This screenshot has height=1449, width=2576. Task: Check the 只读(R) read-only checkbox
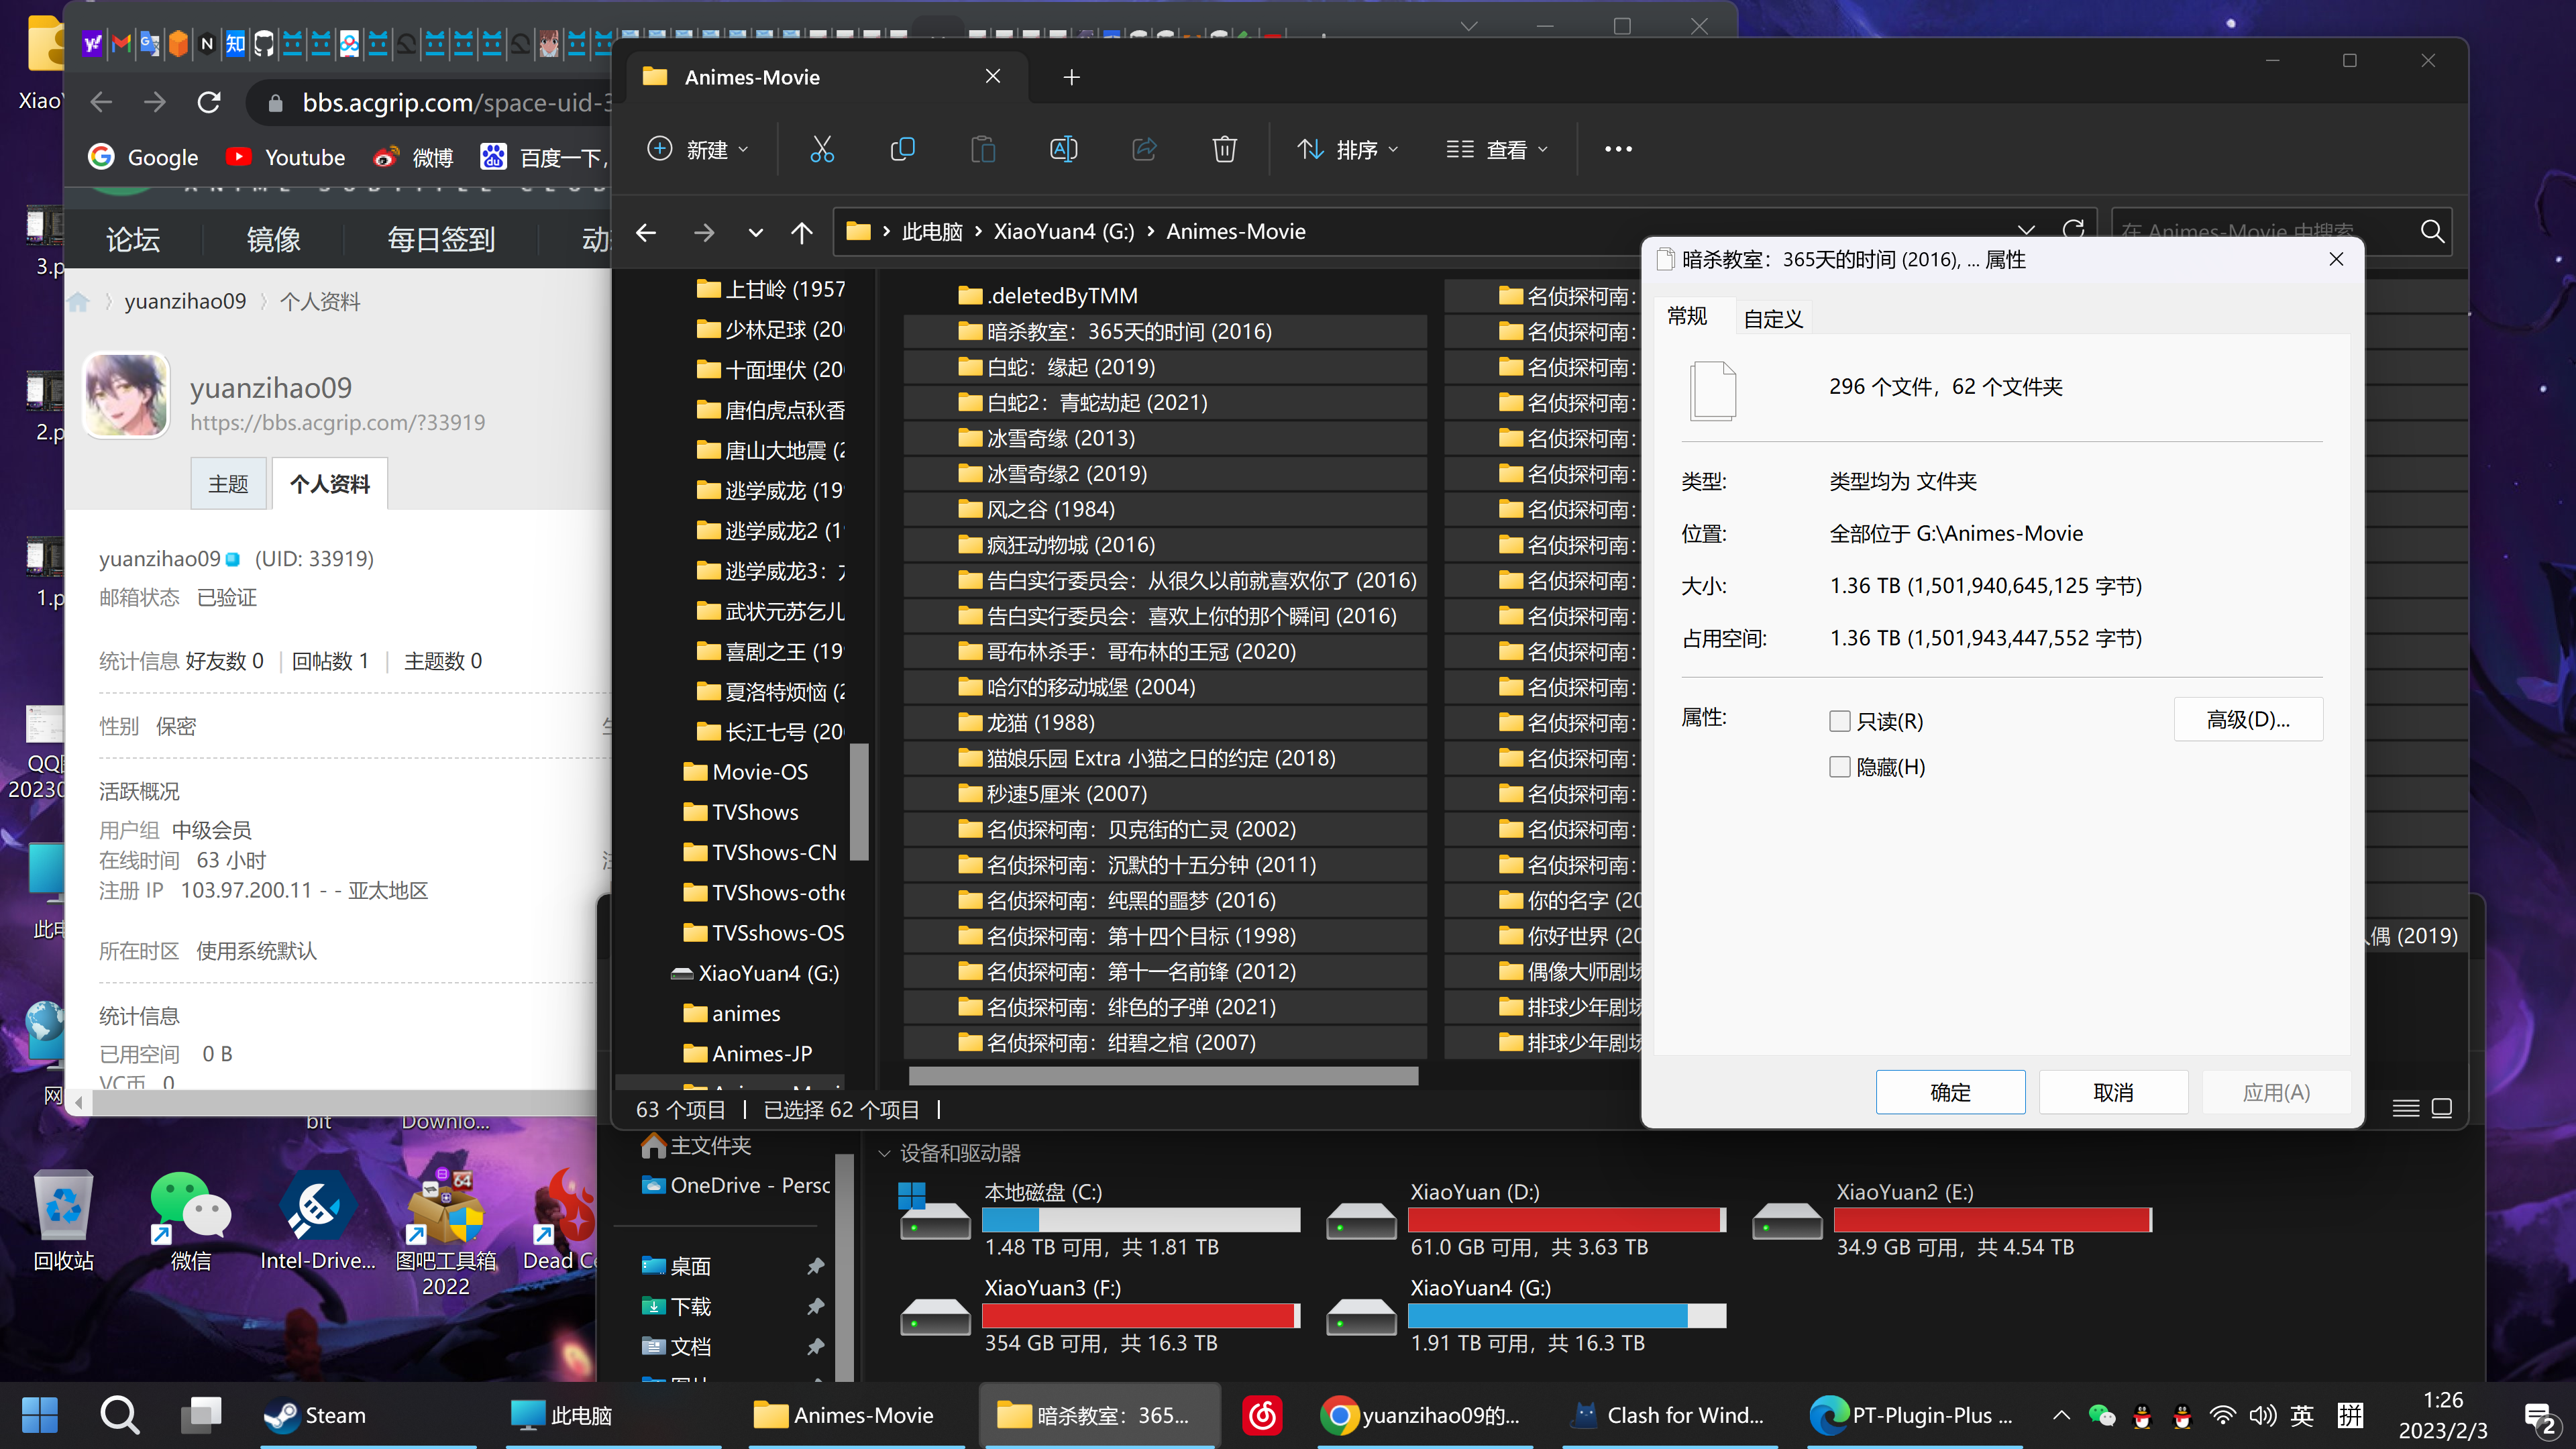click(1839, 721)
